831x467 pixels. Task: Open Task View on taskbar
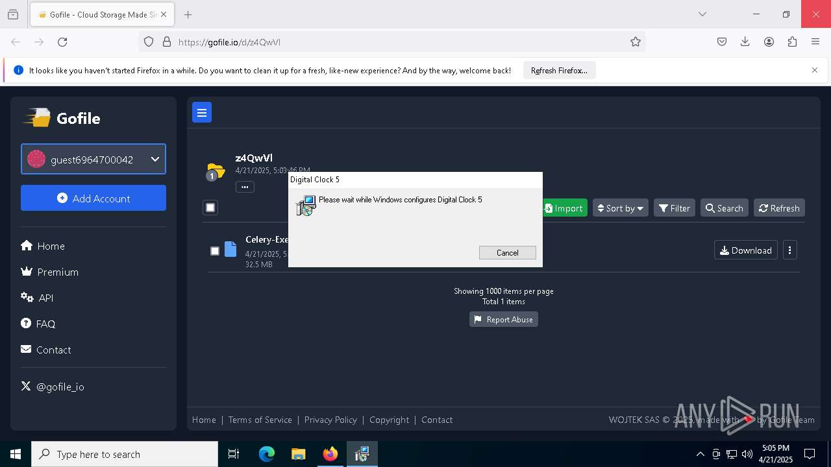point(234,454)
